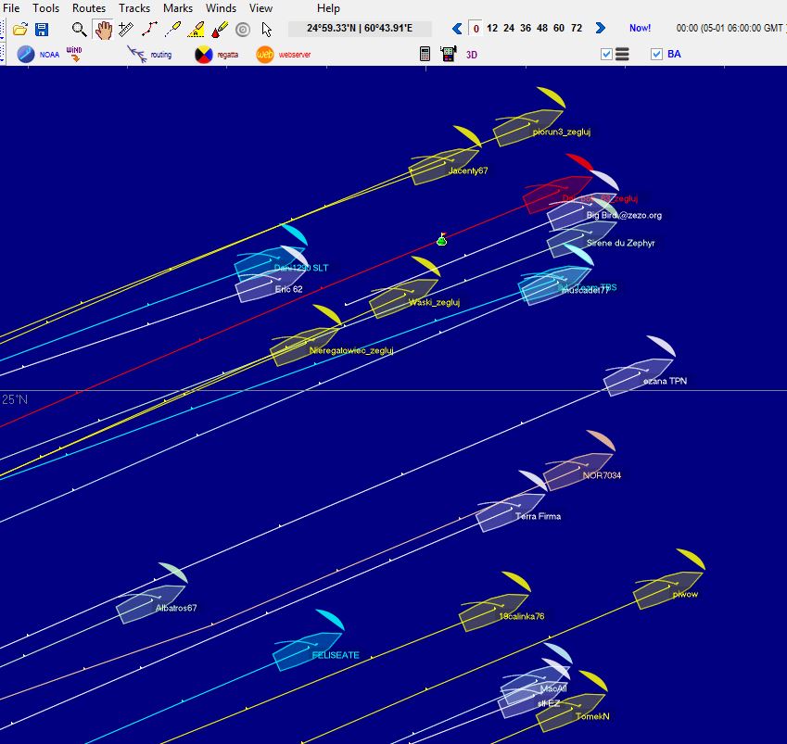The height and width of the screenshot is (744, 787).
Task: Switch to 3D view
Action: 471,55
